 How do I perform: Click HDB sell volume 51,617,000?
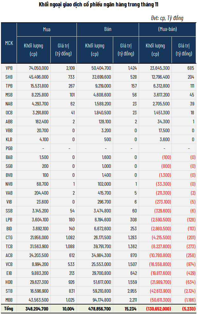click(x=98, y=282)
